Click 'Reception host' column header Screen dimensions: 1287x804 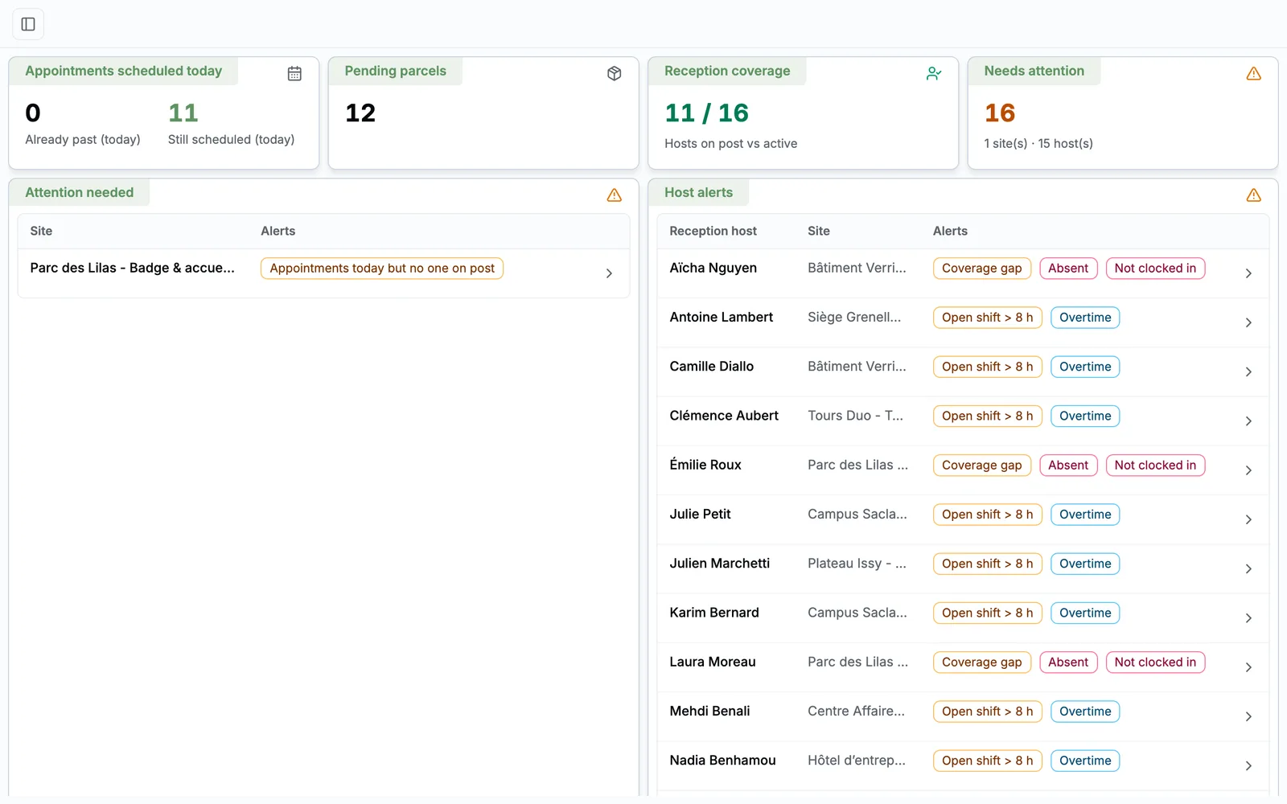(713, 231)
